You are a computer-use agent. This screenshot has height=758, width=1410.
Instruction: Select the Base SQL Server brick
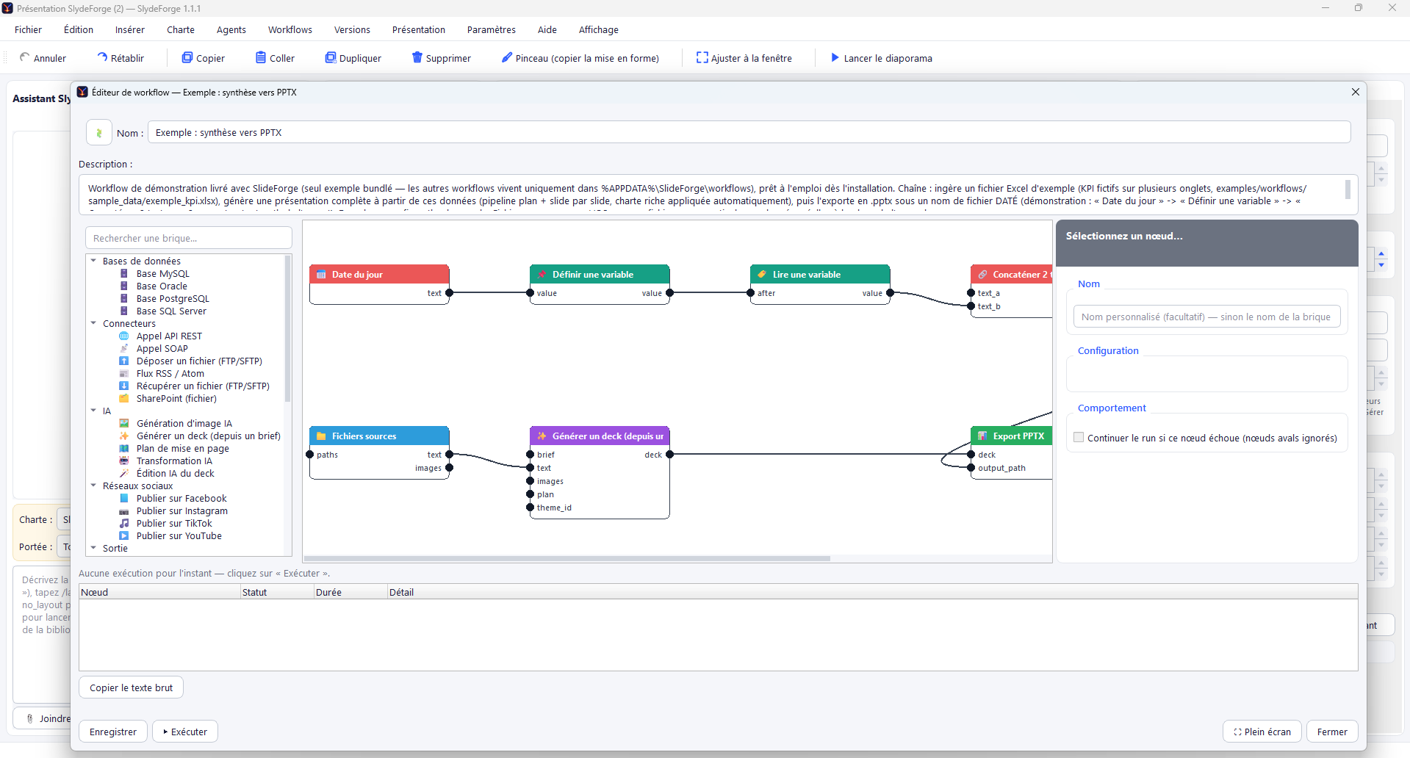pyautogui.click(x=171, y=311)
